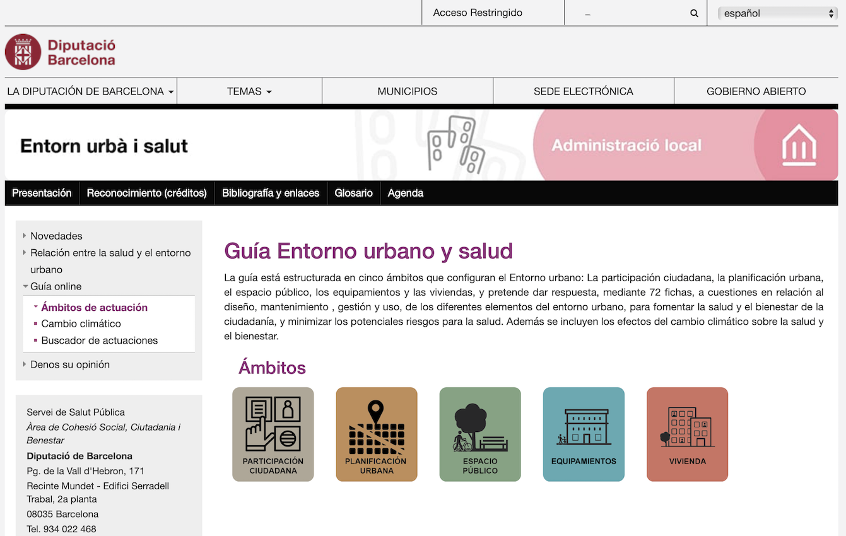Open the Bibliografía y enlaces tab

270,193
